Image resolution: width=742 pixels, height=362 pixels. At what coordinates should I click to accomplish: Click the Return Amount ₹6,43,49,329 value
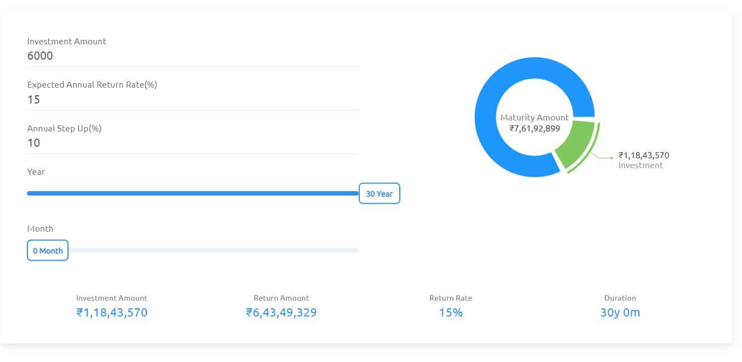[281, 313]
